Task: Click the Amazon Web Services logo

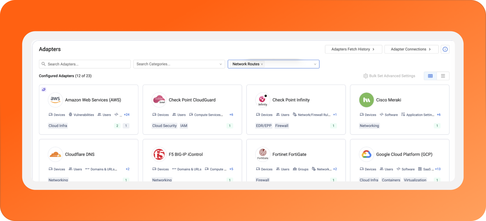Action: click(x=55, y=100)
